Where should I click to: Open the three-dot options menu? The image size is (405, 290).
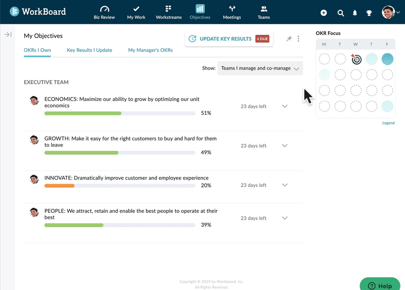click(298, 39)
